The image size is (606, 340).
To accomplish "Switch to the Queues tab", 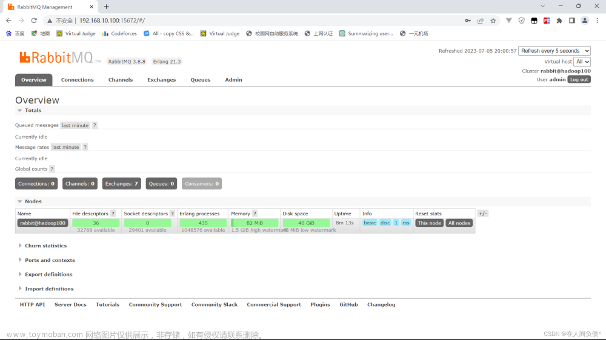I will pyautogui.click(x=200, y=80).
